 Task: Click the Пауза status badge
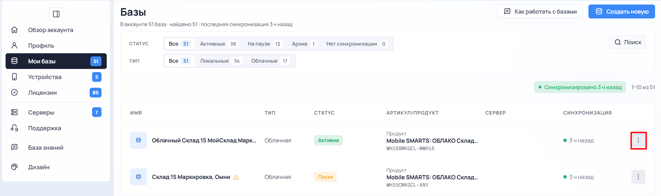325,177
